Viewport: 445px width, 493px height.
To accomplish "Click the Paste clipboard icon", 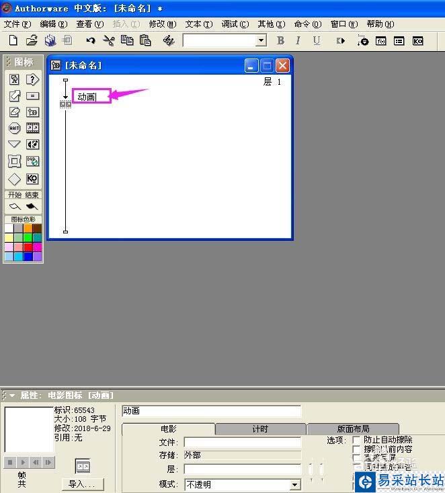I will coord(145,40).
